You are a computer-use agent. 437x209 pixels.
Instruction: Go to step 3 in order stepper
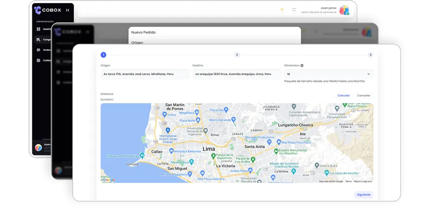[x=370, y=55]
